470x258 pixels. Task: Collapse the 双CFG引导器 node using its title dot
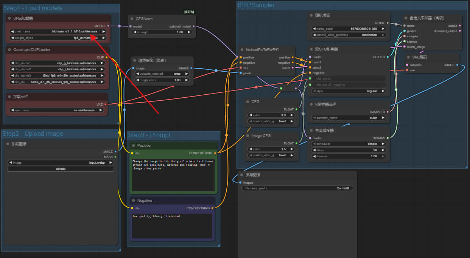(311, 49)
